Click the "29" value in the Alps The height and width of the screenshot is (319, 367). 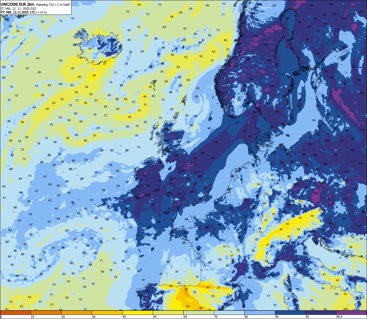click(287, 224)
